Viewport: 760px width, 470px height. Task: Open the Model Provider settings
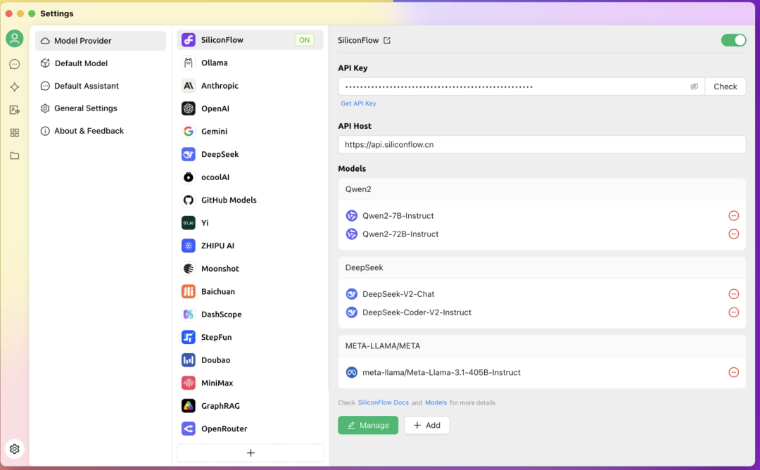(101, 41)
